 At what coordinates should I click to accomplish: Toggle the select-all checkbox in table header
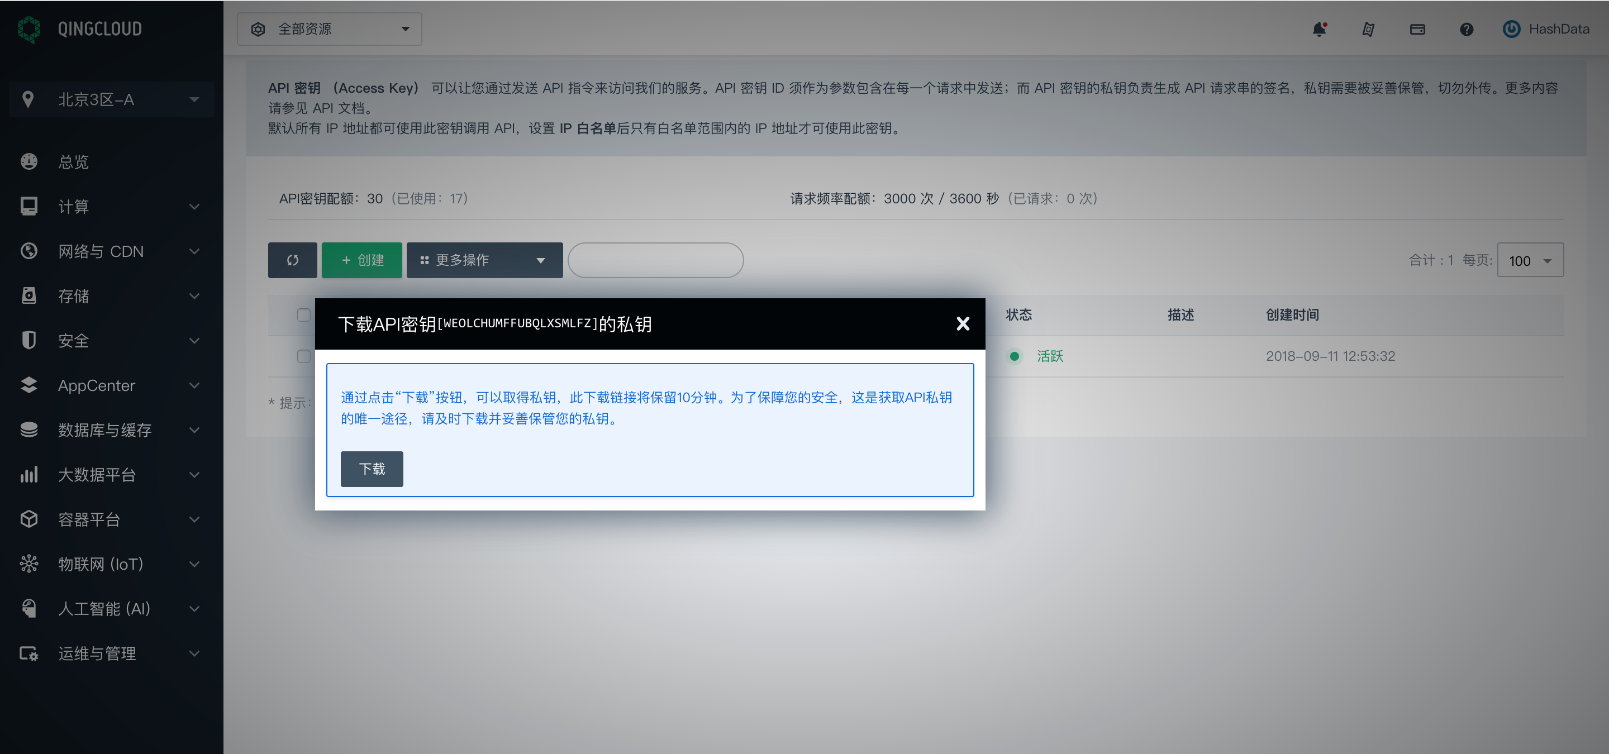pos(303,314)
